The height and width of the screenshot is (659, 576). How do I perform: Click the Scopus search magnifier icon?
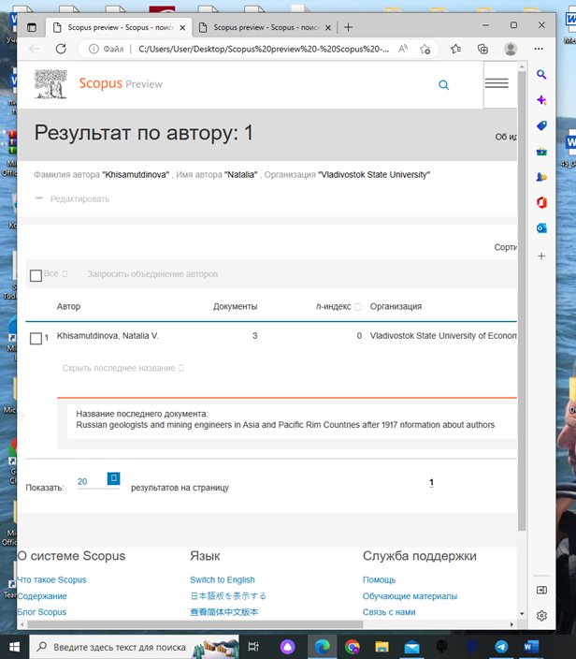pyautogui.click(x=443, y=85)
